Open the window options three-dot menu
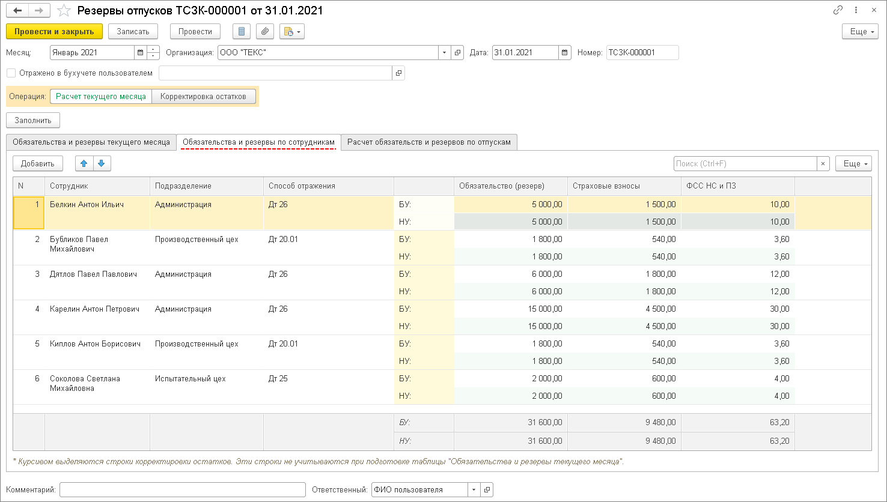The image size is (887, 502). [856, 11]
